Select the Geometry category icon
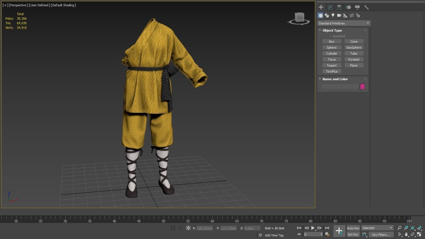Screen dimensions: 425x239 pos(320,15)
